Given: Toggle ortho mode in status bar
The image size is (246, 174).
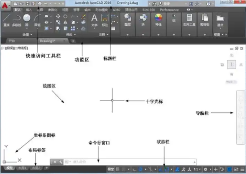Looking at the screenshot, I should (134, 169).
